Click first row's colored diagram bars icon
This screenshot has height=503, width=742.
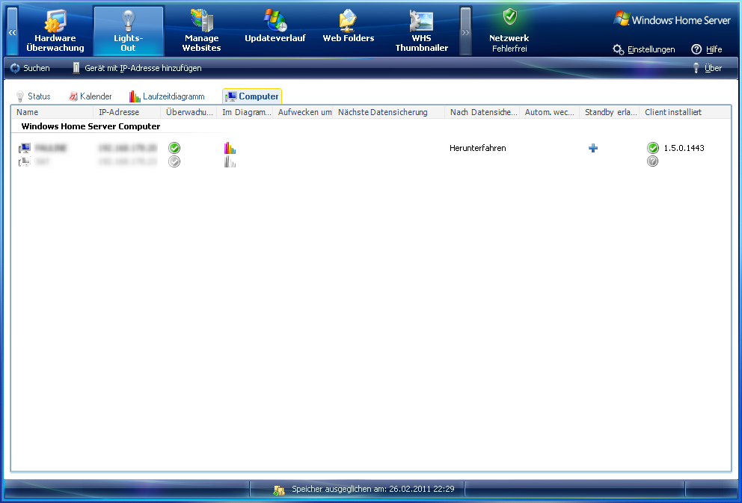[x=230, y=148]
